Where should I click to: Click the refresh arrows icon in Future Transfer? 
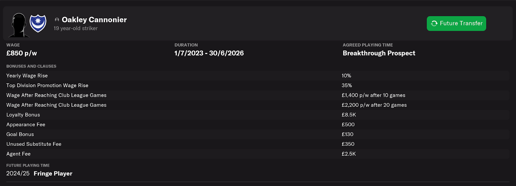tap(434, 23)
